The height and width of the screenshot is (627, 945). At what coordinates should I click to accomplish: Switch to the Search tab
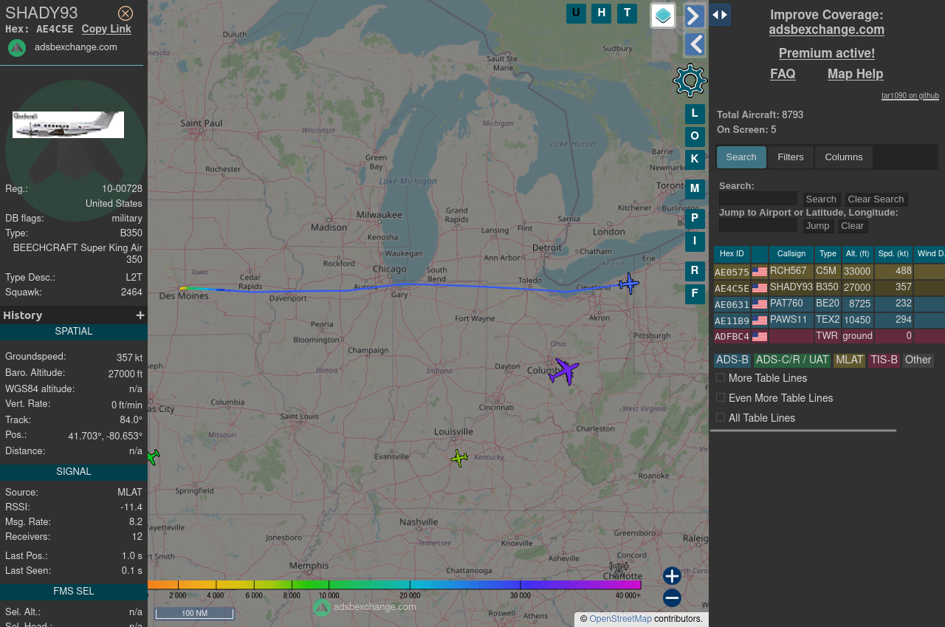point(741,157)
